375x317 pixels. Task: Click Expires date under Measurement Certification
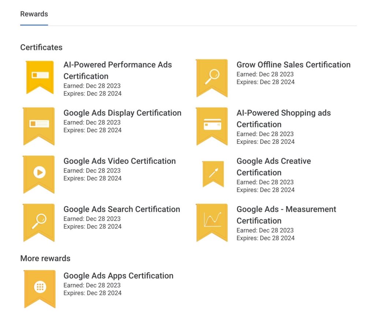coord(266,238)
